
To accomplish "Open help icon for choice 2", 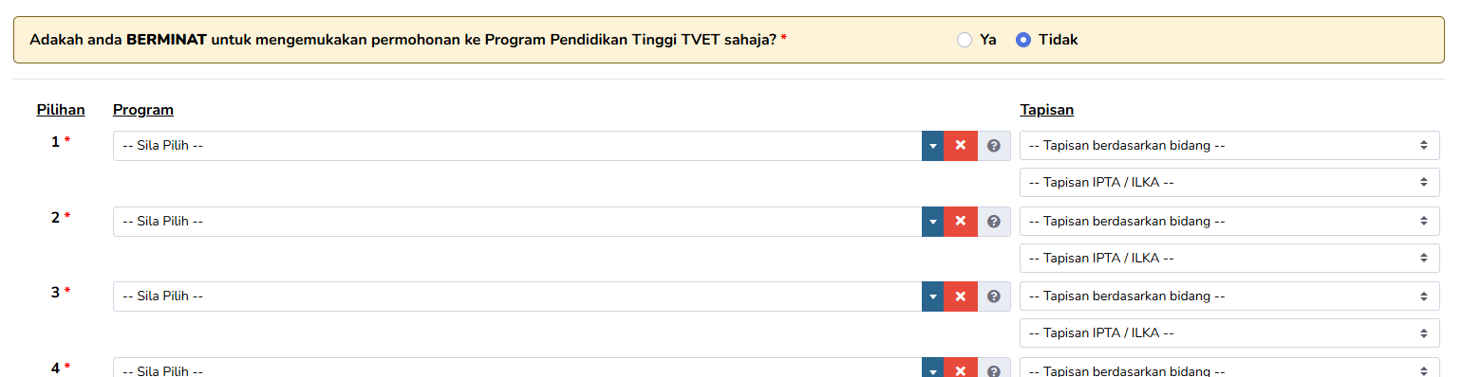I will click(x=994, y=222).
